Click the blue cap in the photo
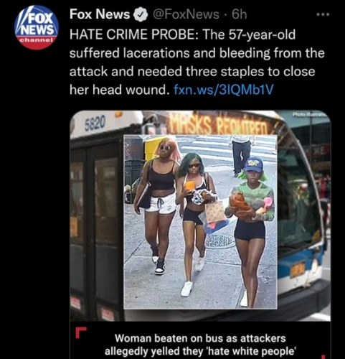Viewport: 345px width, 359px height. coord(253,164)
